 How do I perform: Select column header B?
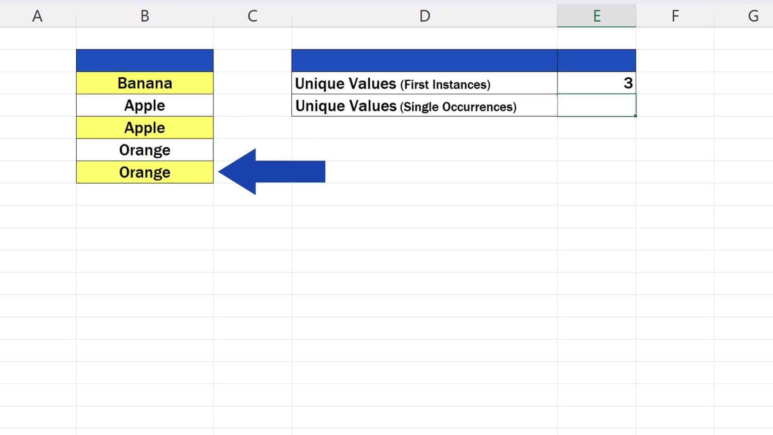coord(144,15)
